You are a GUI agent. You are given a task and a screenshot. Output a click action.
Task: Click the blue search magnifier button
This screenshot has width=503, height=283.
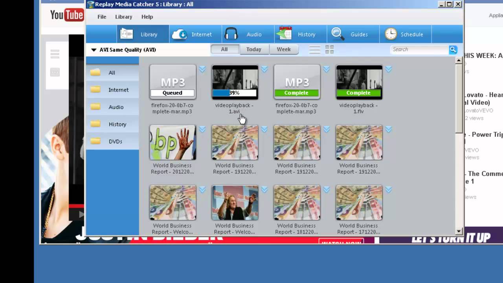pyautogui.click(x=453, y=50)
